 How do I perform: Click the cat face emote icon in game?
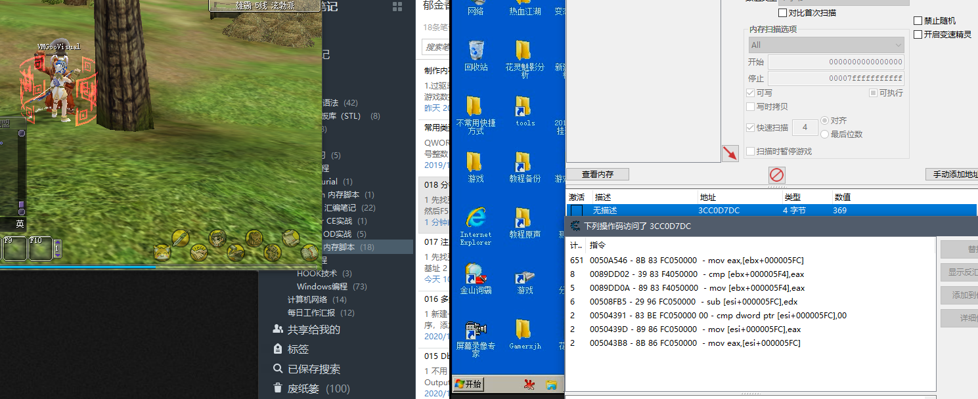pos(162,252)
